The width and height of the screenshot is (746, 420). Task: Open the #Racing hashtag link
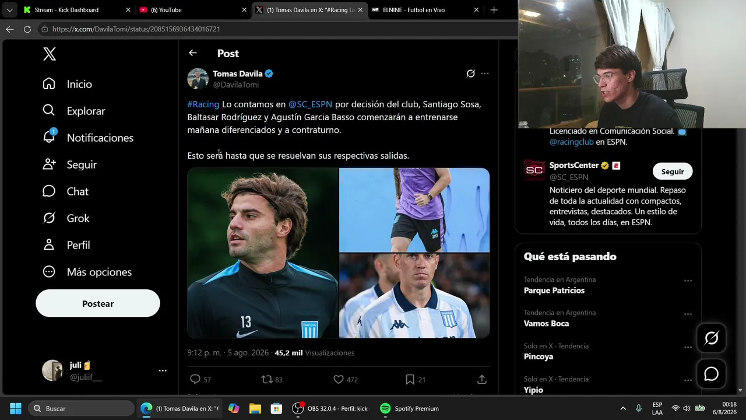click(203, 104)
